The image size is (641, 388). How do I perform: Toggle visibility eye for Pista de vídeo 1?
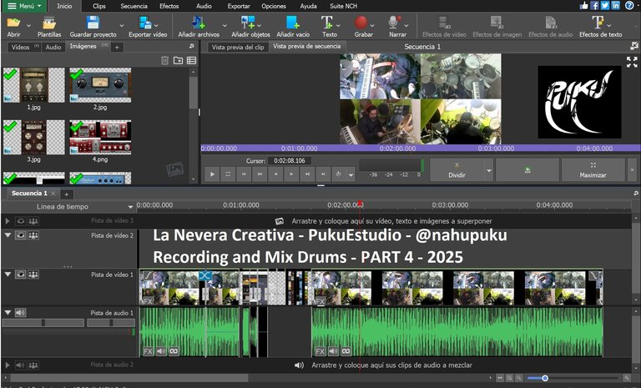(x=20, y=275)
